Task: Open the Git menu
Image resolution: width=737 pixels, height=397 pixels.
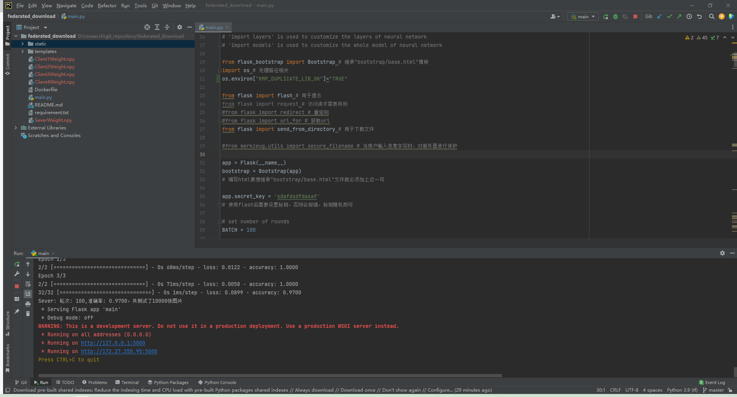Action: pos(155,5)
